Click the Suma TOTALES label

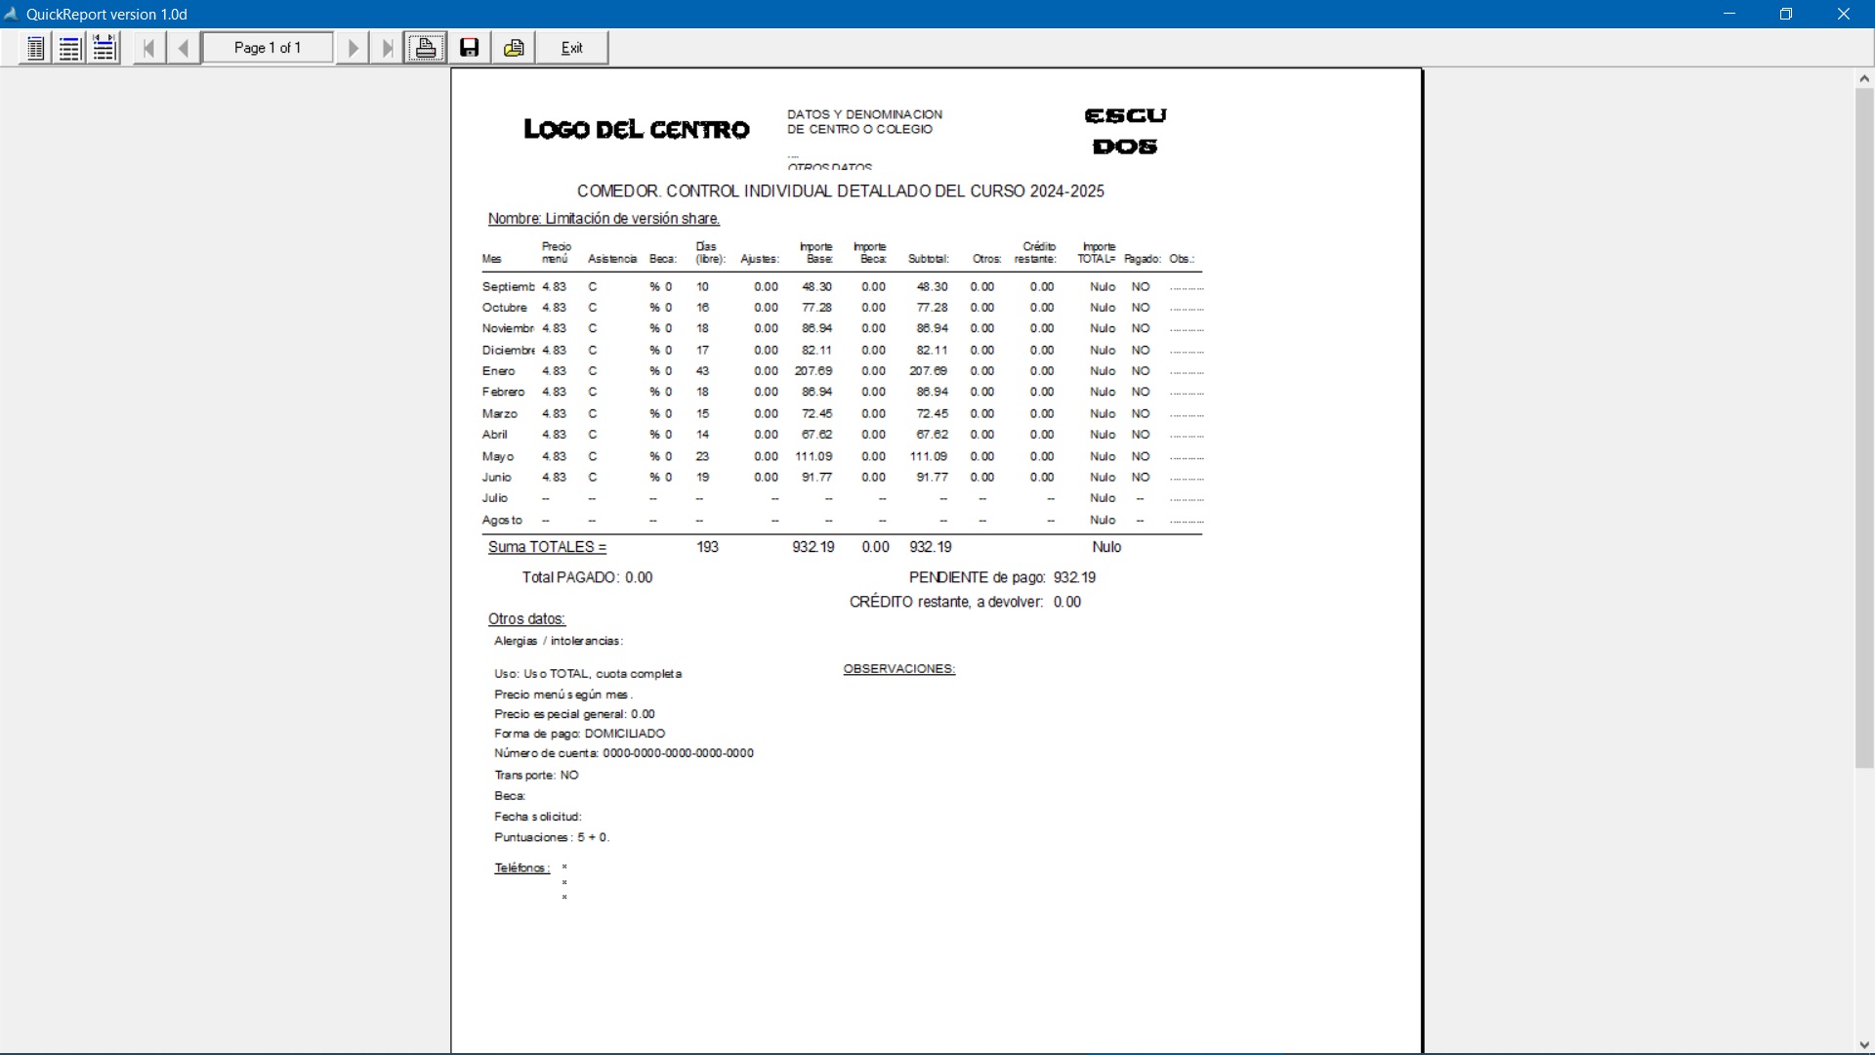pyautogui.click(x=547, y=547)
